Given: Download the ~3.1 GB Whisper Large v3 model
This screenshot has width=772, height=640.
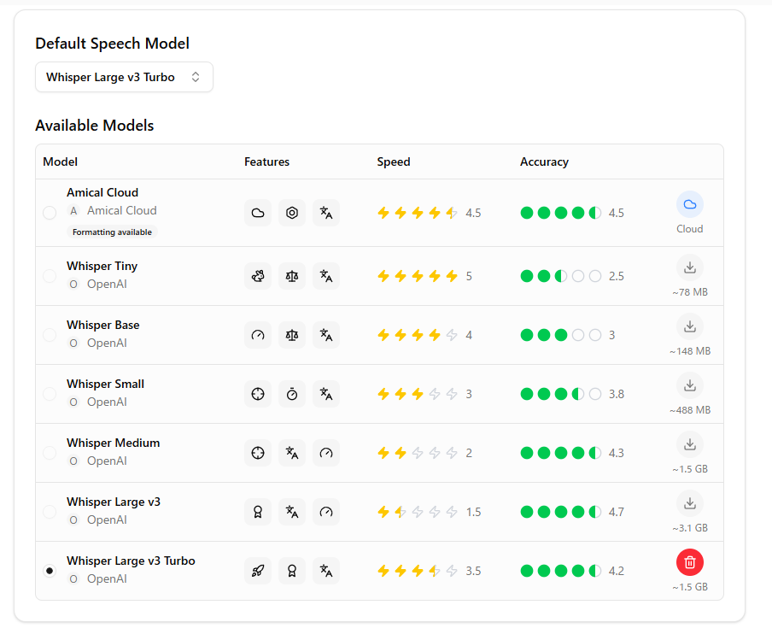Looking at the screenshot, I should 690,503.
